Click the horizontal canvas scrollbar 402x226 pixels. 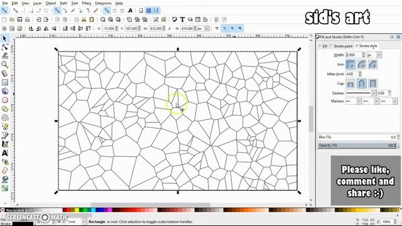pos(150,205)
